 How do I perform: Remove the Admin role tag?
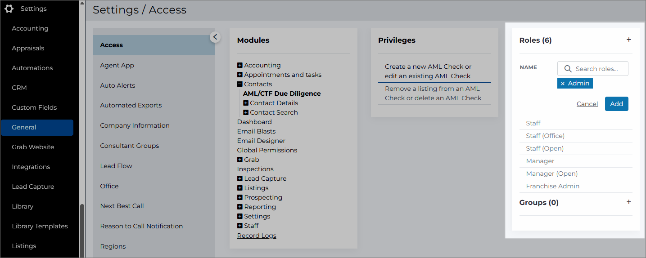pos(563,84)
